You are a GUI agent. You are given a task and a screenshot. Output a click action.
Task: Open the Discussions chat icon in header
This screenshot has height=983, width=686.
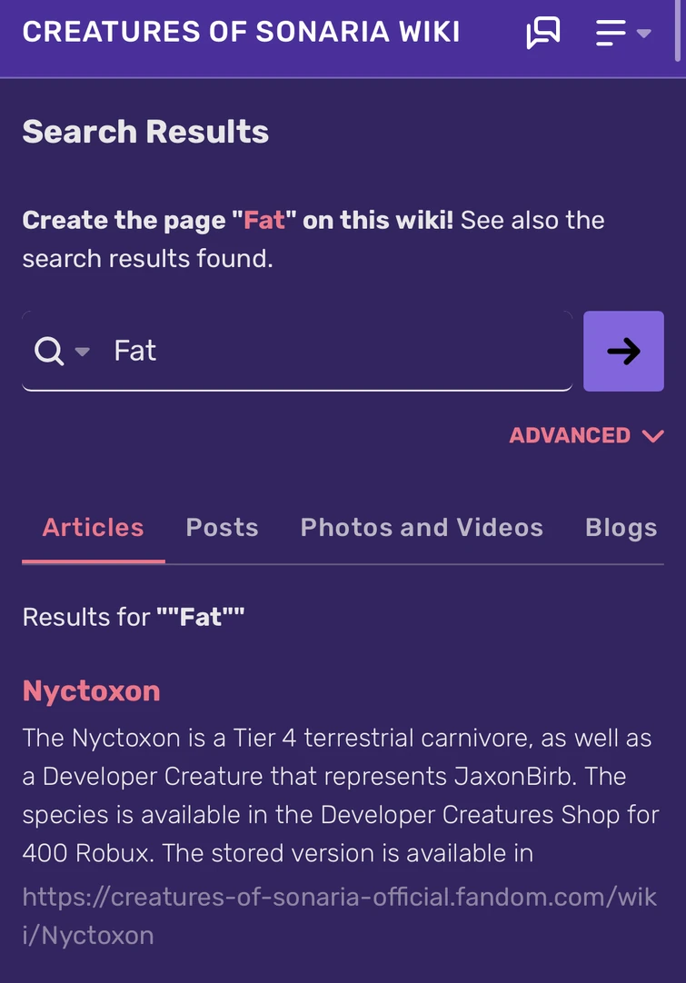(x=542, y=32)
